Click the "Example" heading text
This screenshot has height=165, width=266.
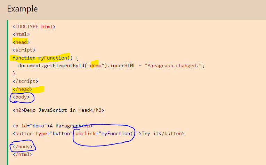tap(22, 9)
